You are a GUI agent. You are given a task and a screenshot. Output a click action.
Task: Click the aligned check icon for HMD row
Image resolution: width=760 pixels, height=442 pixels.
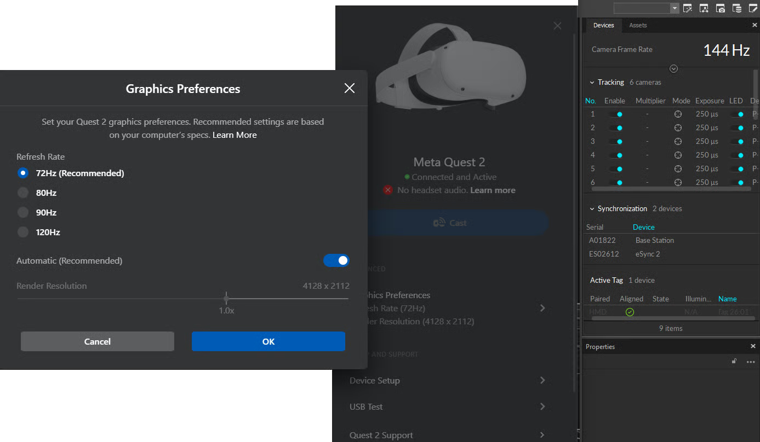(x=630, y=312)
